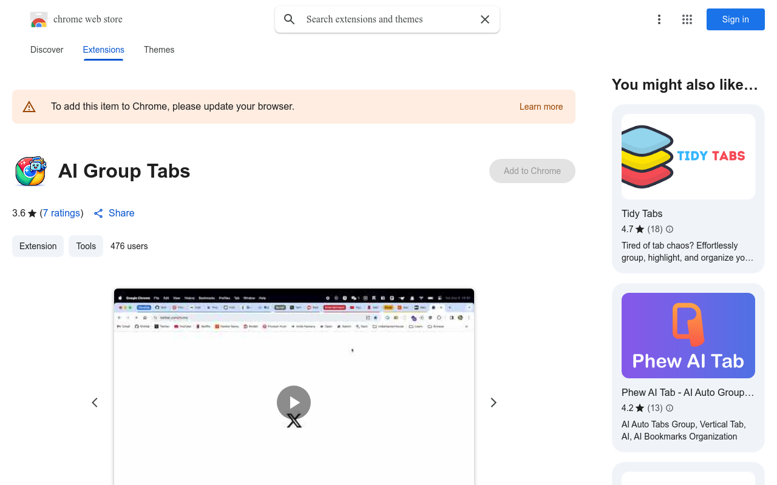The height and width of the screenshot is (485, 777).
Task: View the 7 ratings for AI Group Tabs
Action: click(61, 213)
